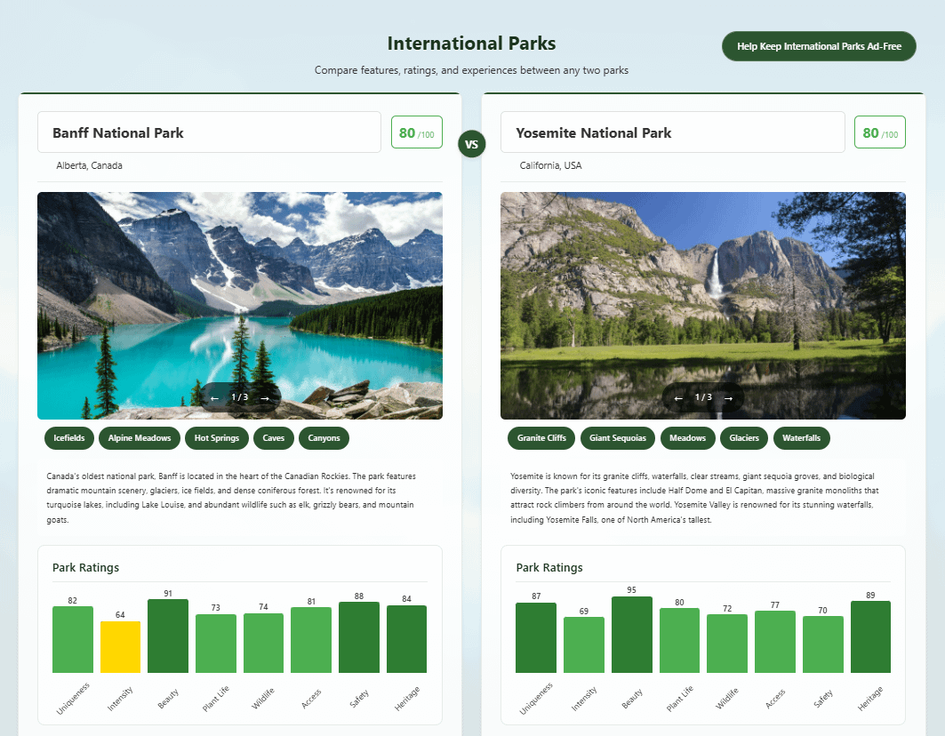Toggle the Caves feature tag
945x736 pixels.
(273, 437)
